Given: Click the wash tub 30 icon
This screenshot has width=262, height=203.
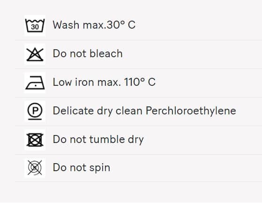Looking at the screenshot, I should click(35, 25).
